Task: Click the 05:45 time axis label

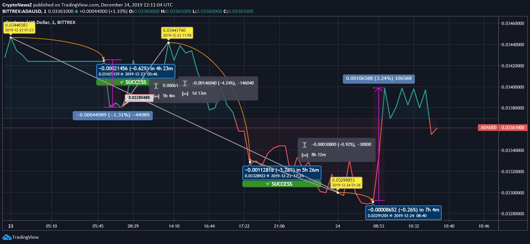Action: [98, 226]
